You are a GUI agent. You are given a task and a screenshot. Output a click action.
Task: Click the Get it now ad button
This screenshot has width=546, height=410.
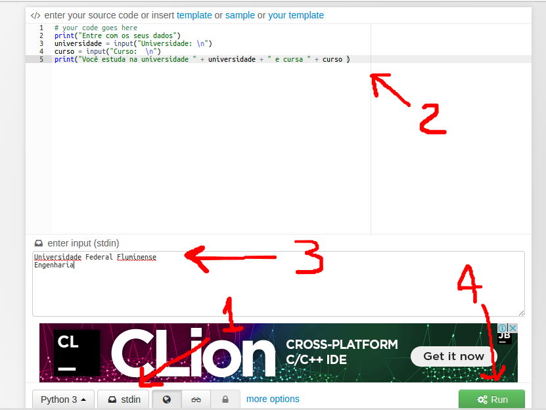tap(453, 356)
